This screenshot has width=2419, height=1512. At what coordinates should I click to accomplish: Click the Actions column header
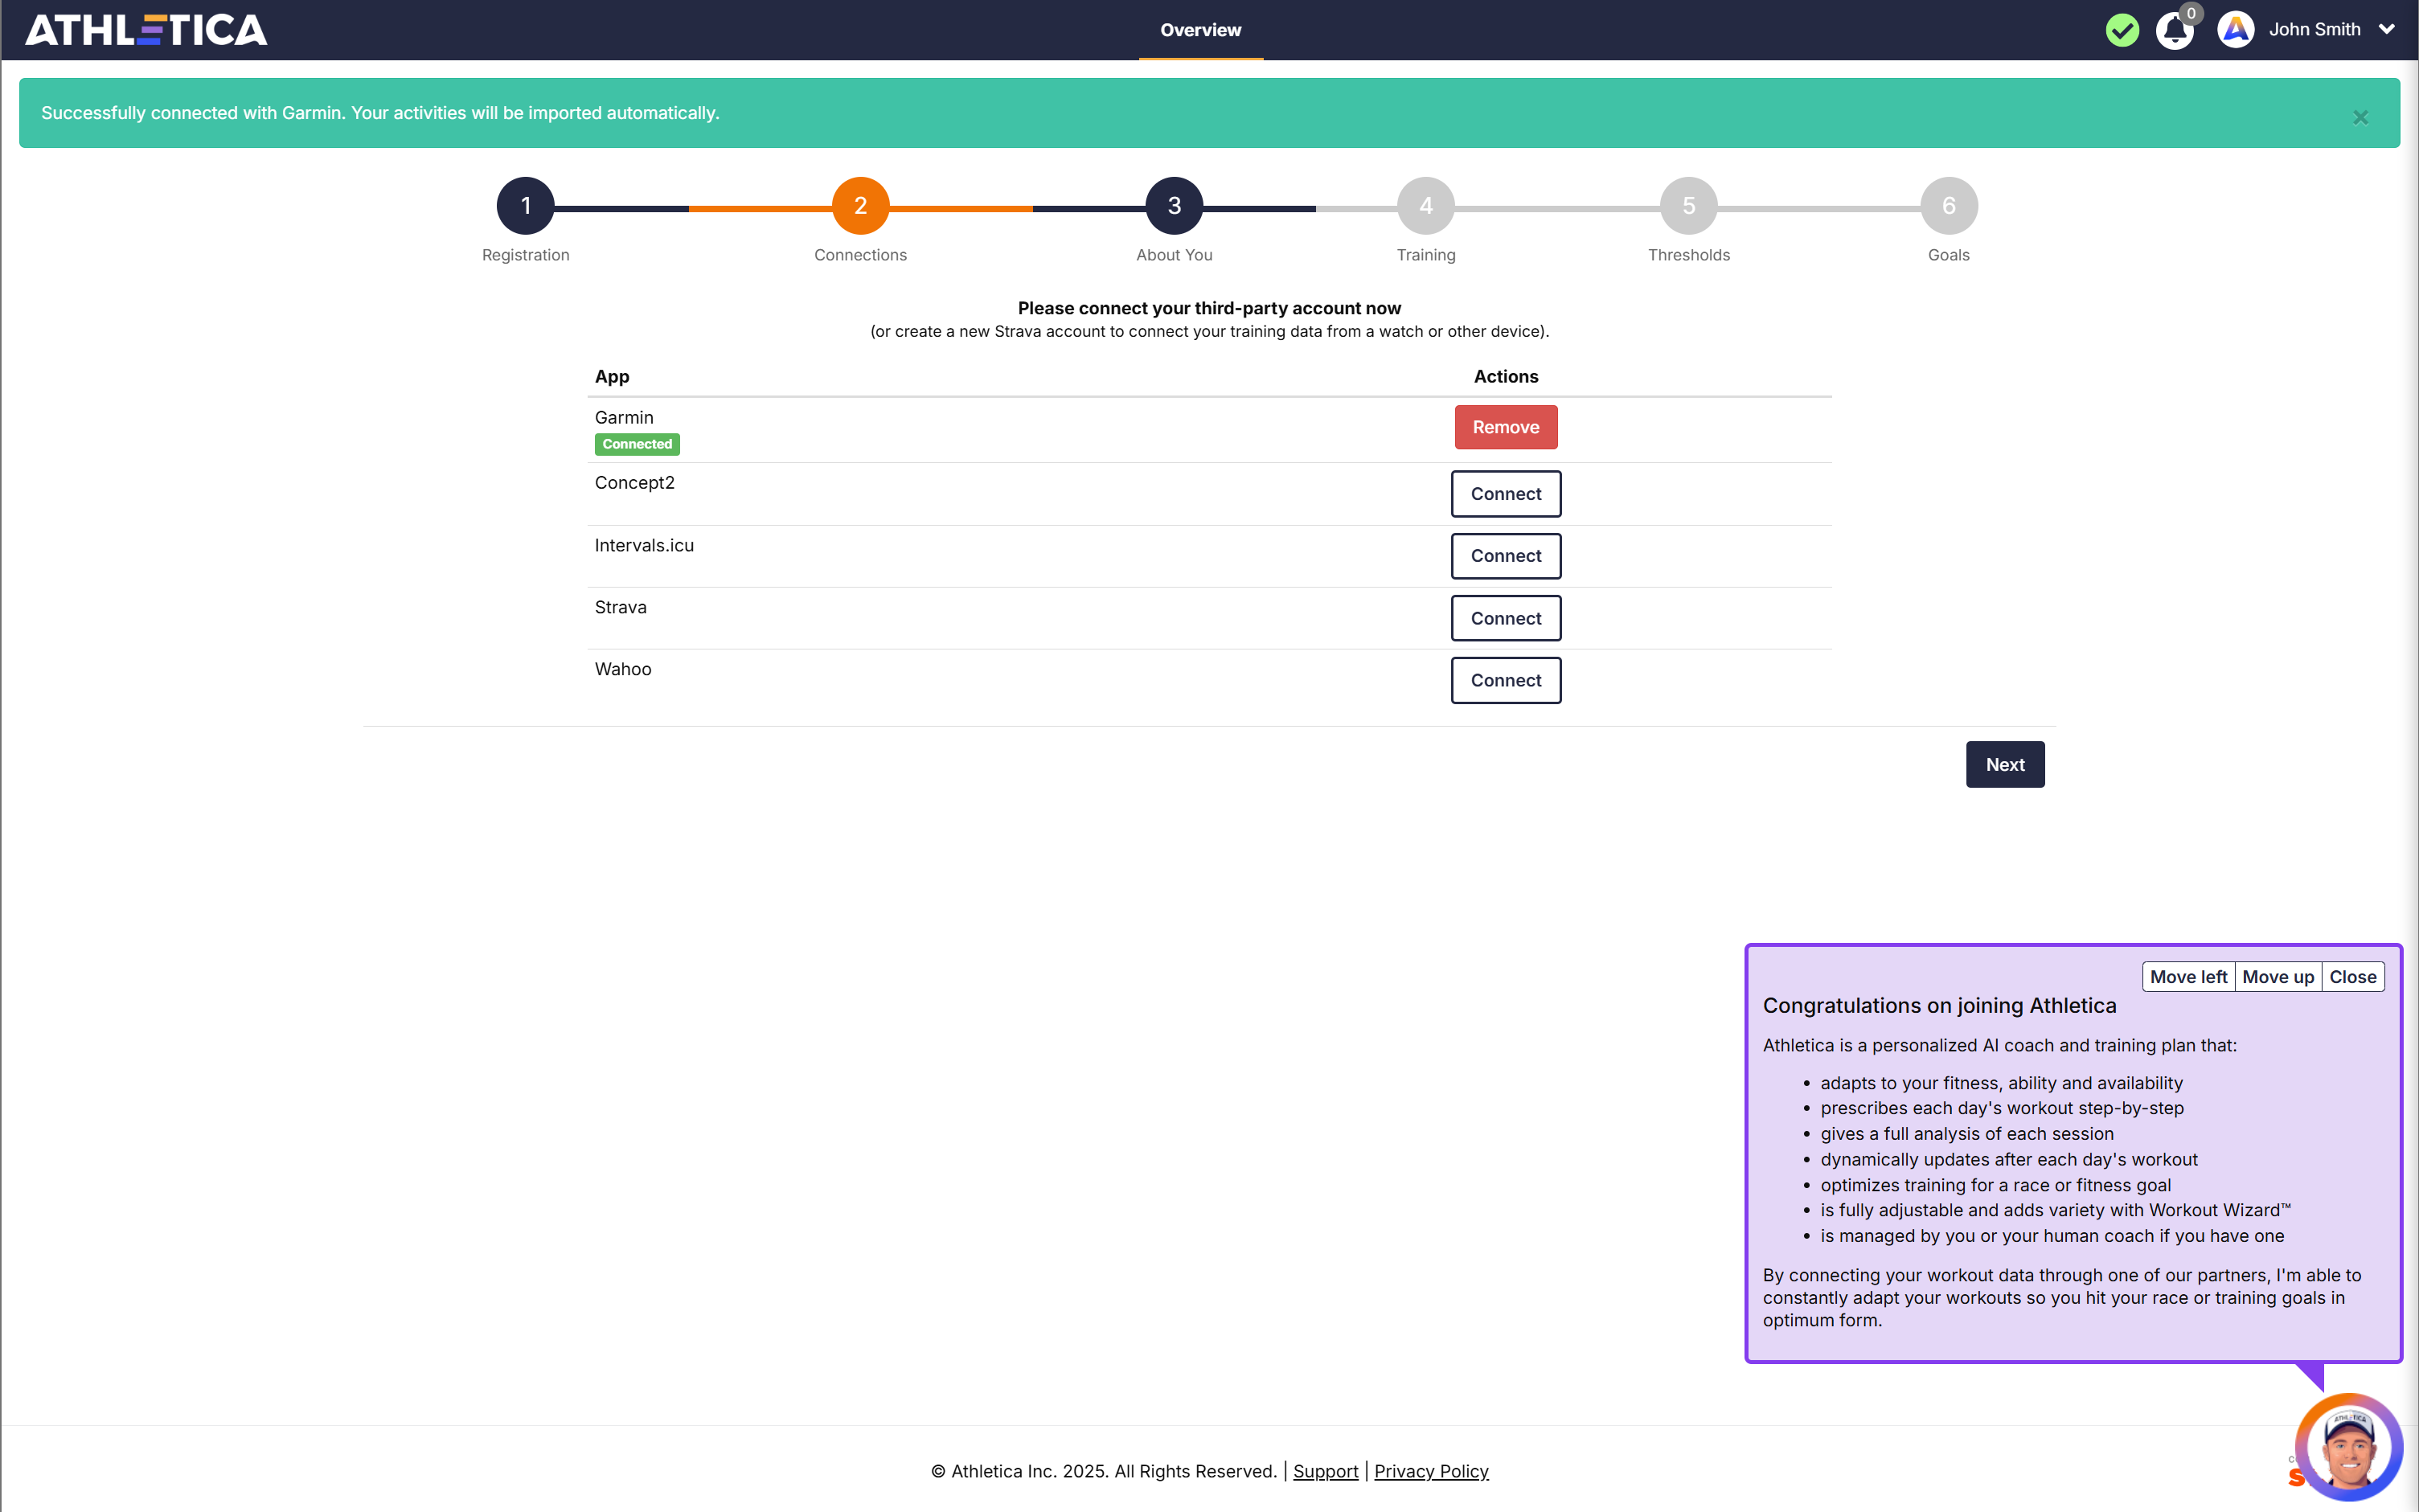[x=1505, y=376]
